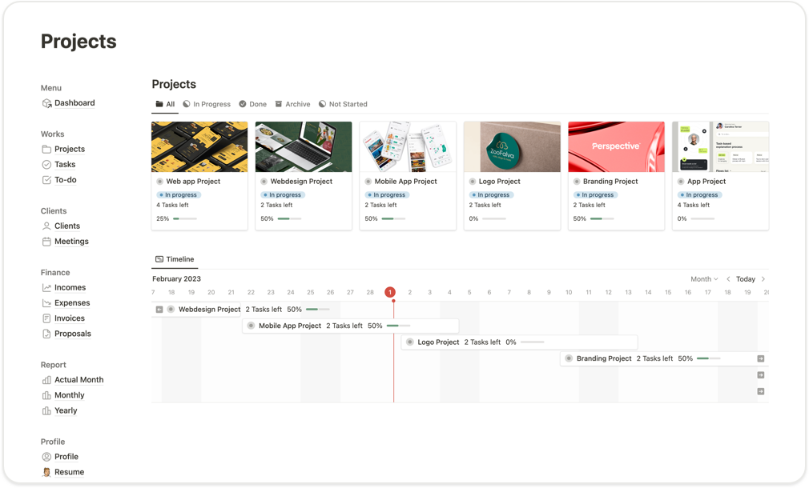Open the Month view dropdown on the timeline

pos(703,278)
